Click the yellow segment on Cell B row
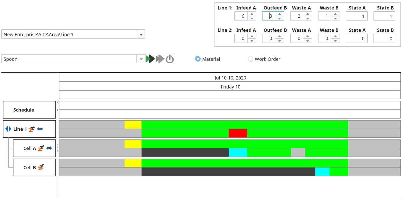The image size is (402, 199). (x=133, y=163)
